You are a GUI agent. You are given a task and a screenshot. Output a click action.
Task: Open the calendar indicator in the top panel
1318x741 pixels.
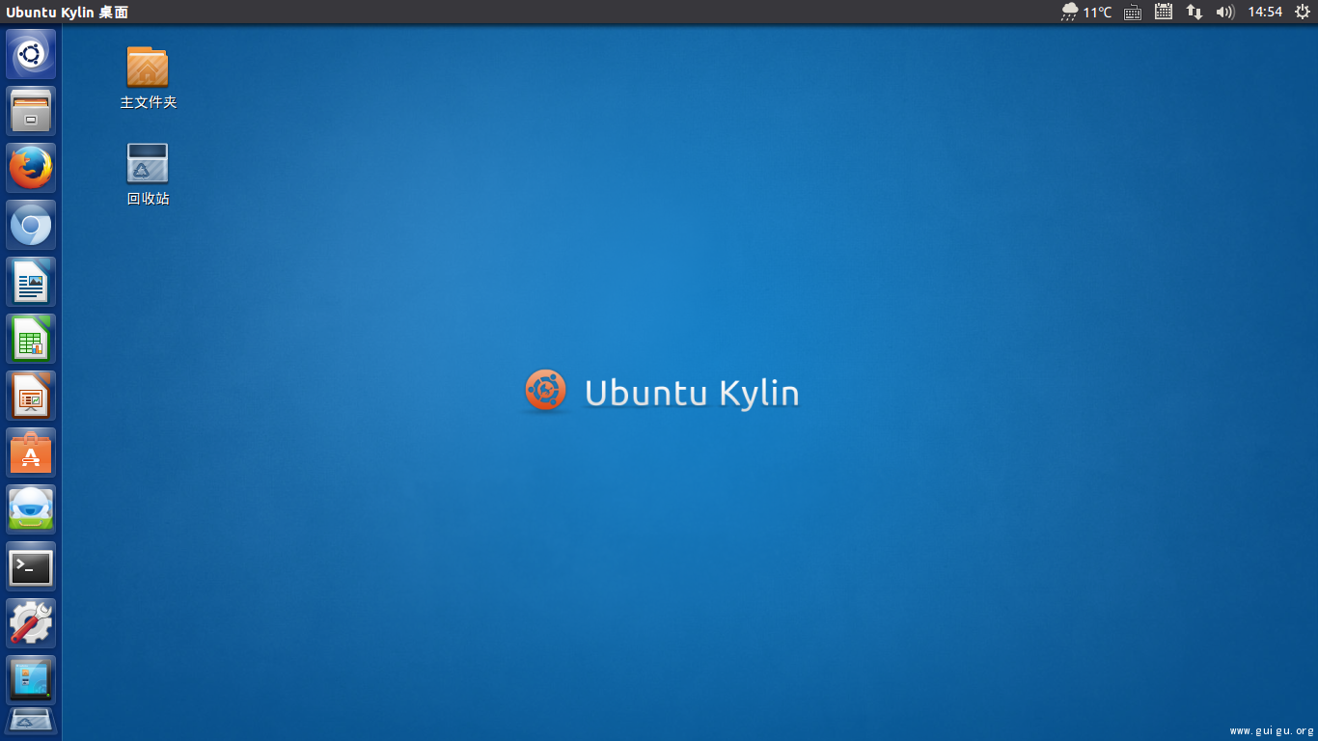[x=1164, y=12]
